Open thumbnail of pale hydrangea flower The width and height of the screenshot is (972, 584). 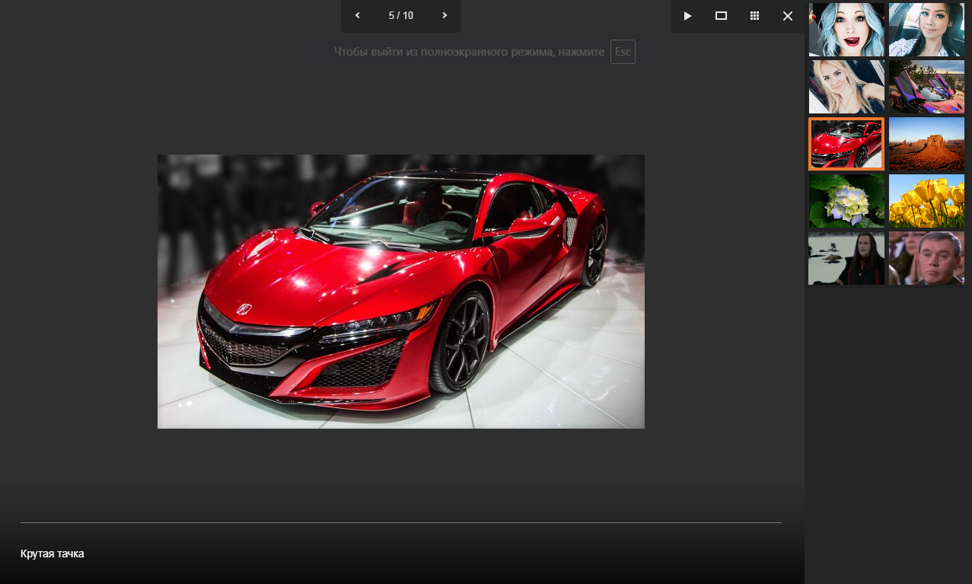846,201
